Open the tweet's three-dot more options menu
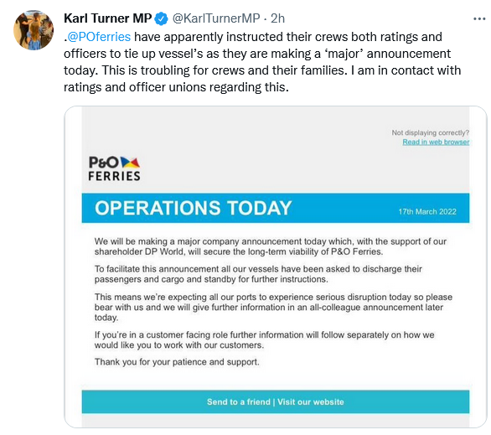This screenshot has height=435, width=491. click(479, 19)
